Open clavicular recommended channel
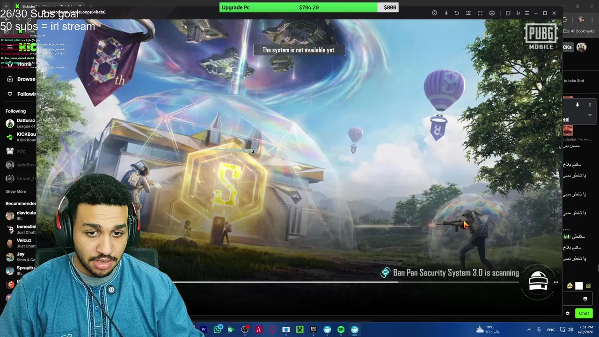599x337 pixels. point(21,216)
